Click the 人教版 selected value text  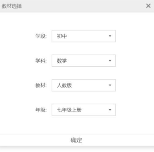coord(64,85)
